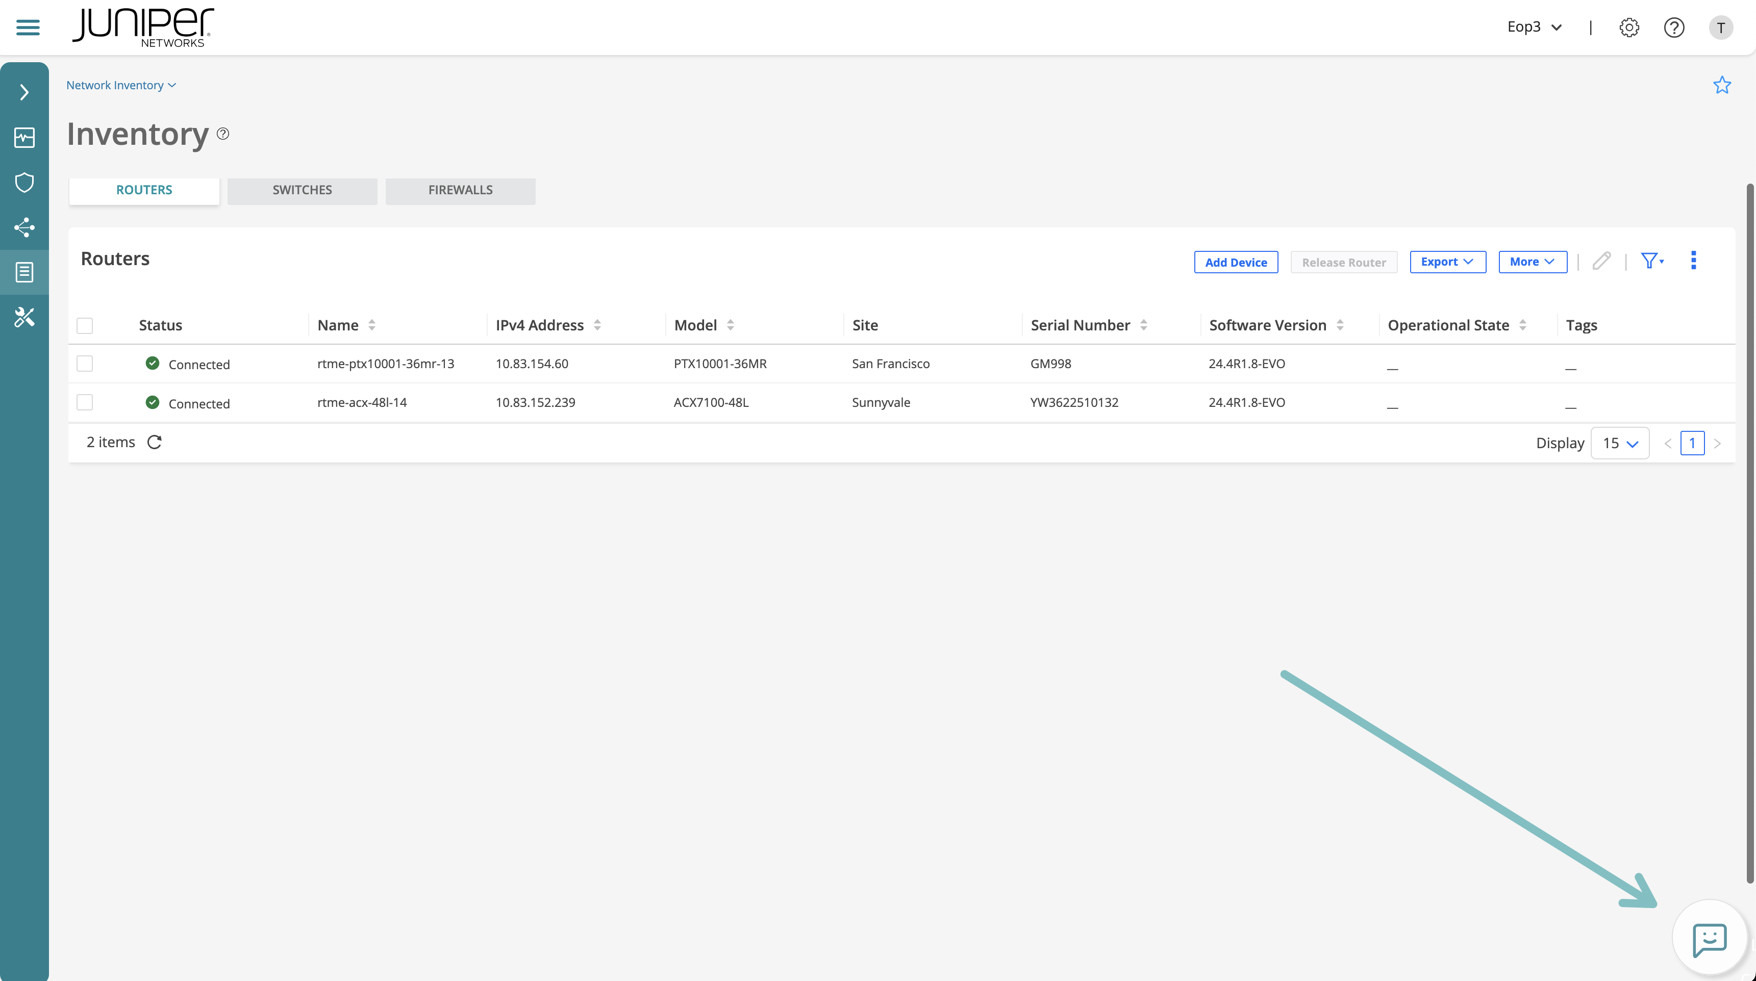The height and width of the screenshot is (981, 1756).
Task: Refresh the routers table item count
Action: [x=155, y=442]
